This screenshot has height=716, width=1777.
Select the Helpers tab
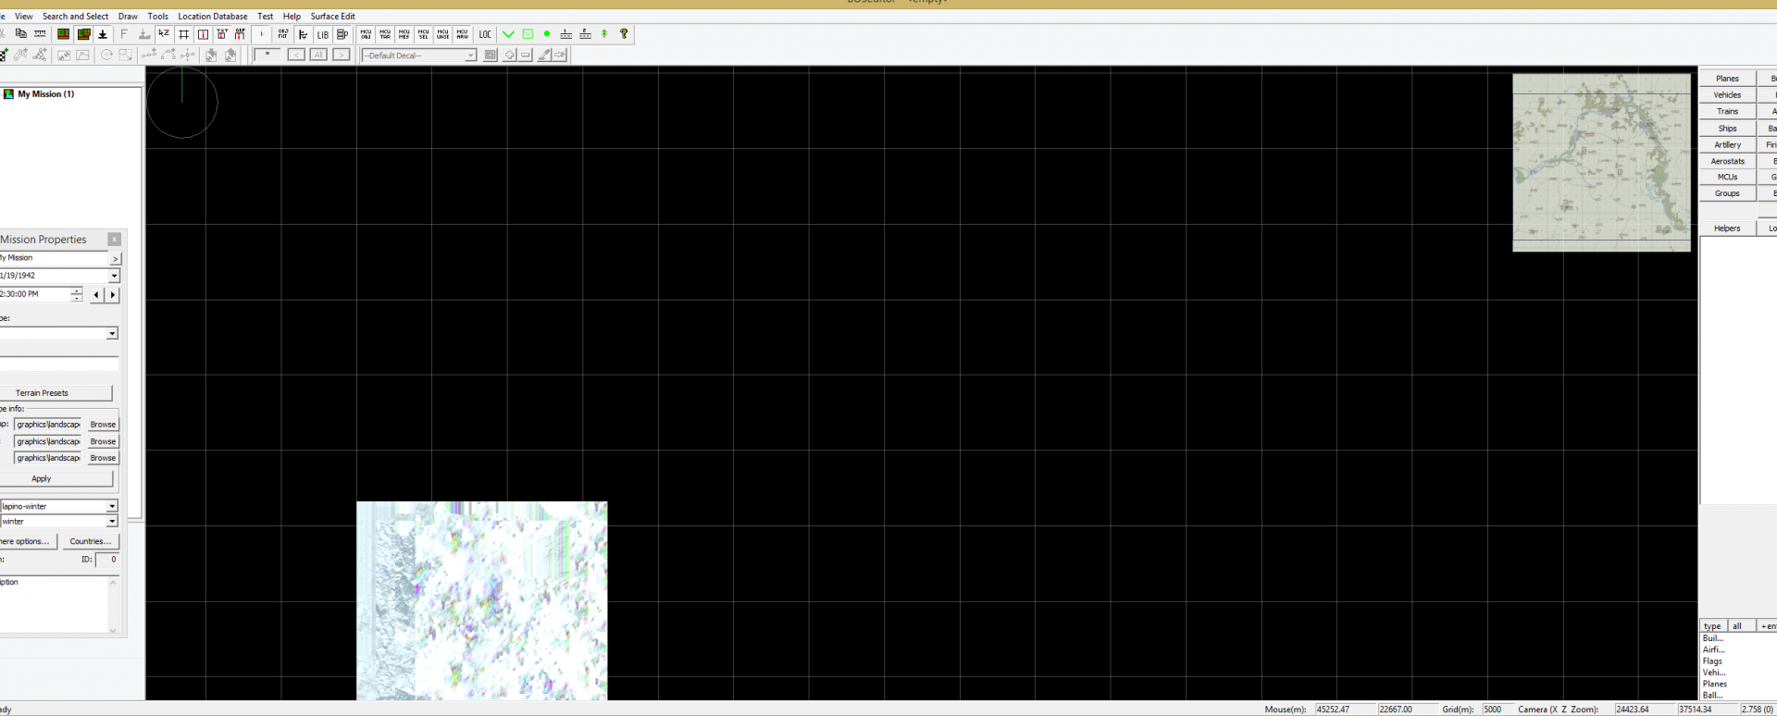pos(1727,228)
